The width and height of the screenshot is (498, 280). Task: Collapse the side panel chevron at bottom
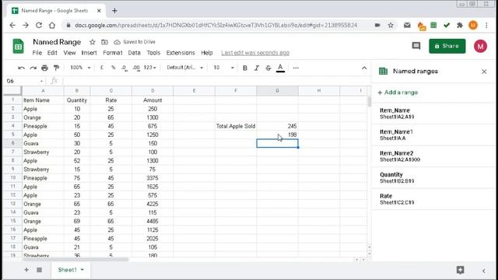pos(484,271)
